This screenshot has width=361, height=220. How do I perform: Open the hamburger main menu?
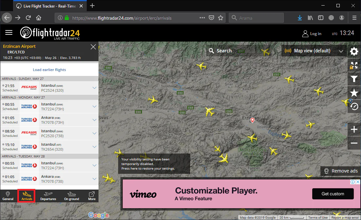[x=9, y=32]
